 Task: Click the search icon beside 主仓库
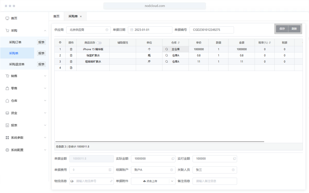pos(167,49)
